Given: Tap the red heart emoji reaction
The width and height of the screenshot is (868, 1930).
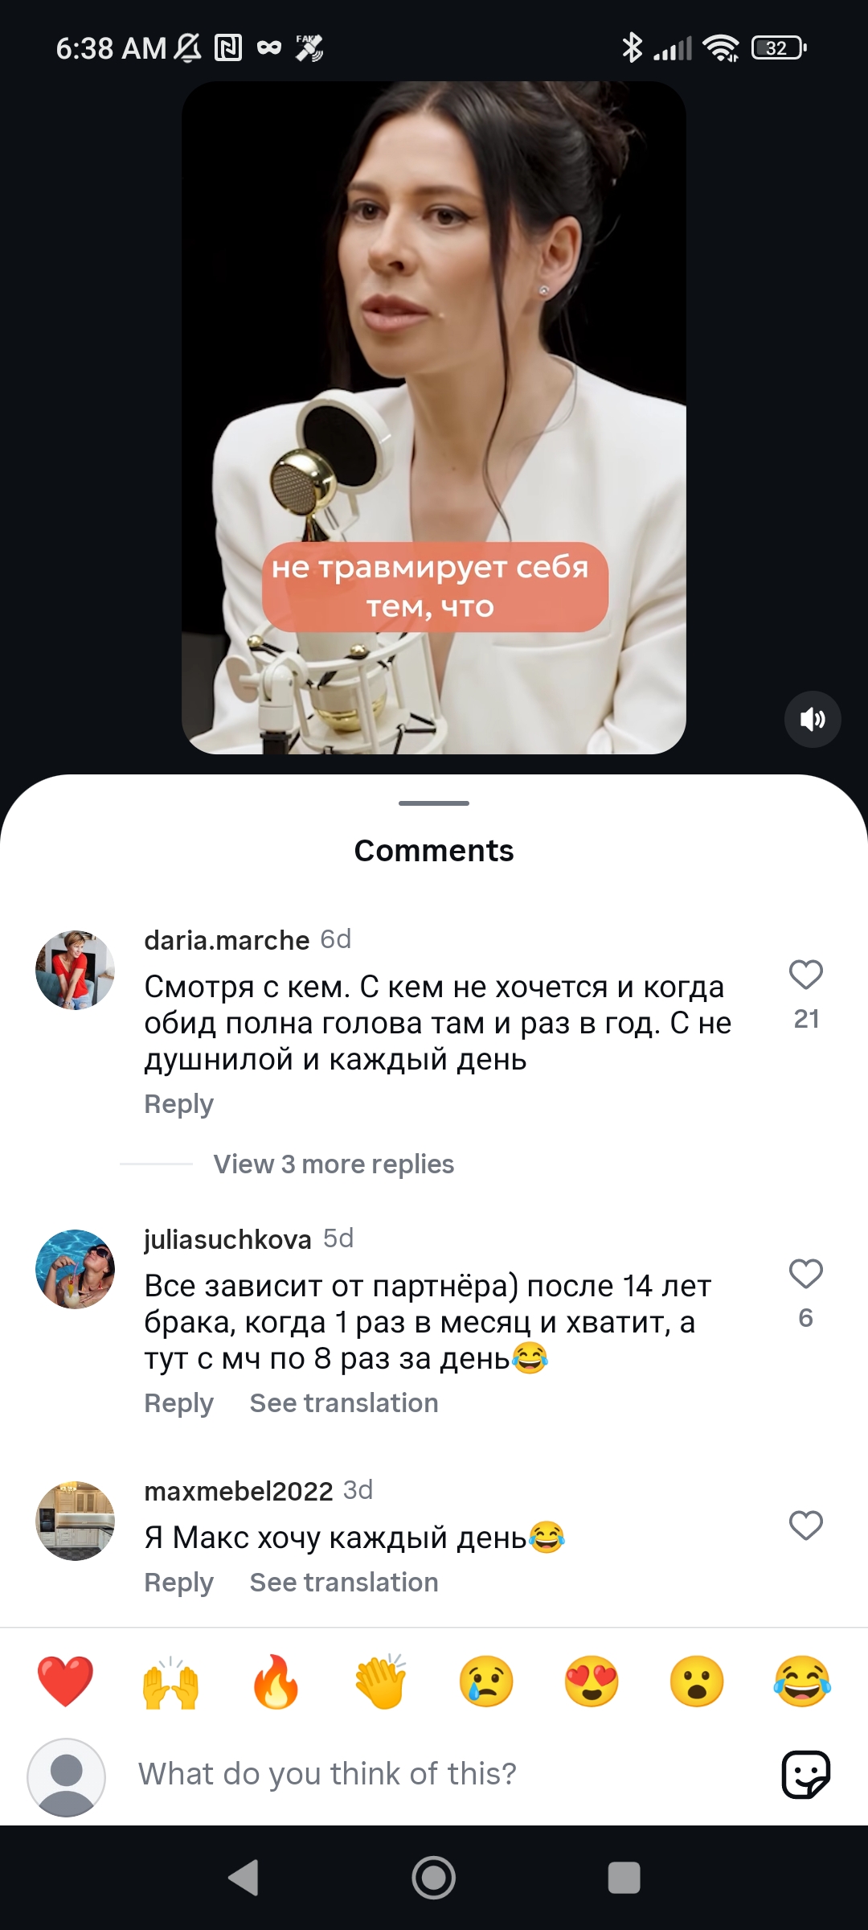Looking at the screenshot, I should [x=65, y=1682].
